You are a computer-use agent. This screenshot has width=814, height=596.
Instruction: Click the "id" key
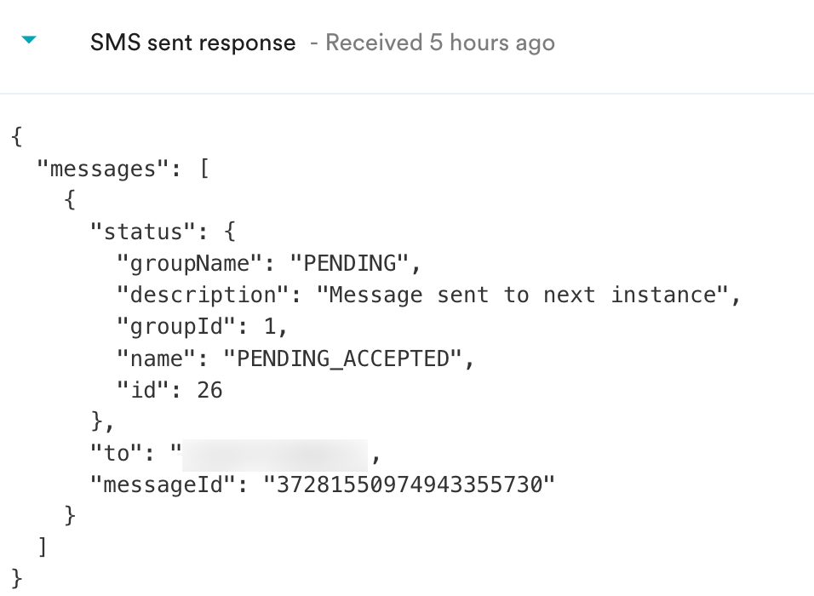143,390
